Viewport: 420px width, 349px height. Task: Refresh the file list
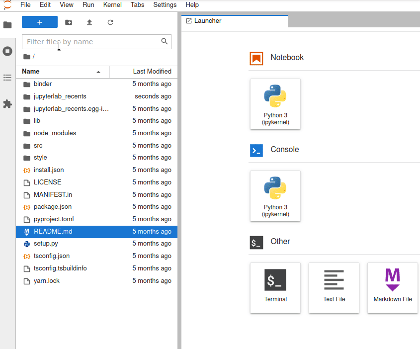[110, 22]
